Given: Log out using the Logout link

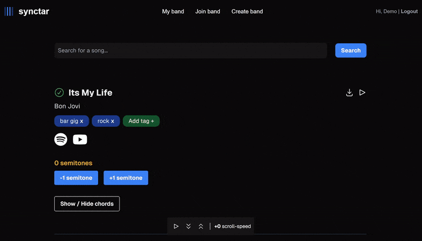Looking at the screenshot, I should coord(409,11).
